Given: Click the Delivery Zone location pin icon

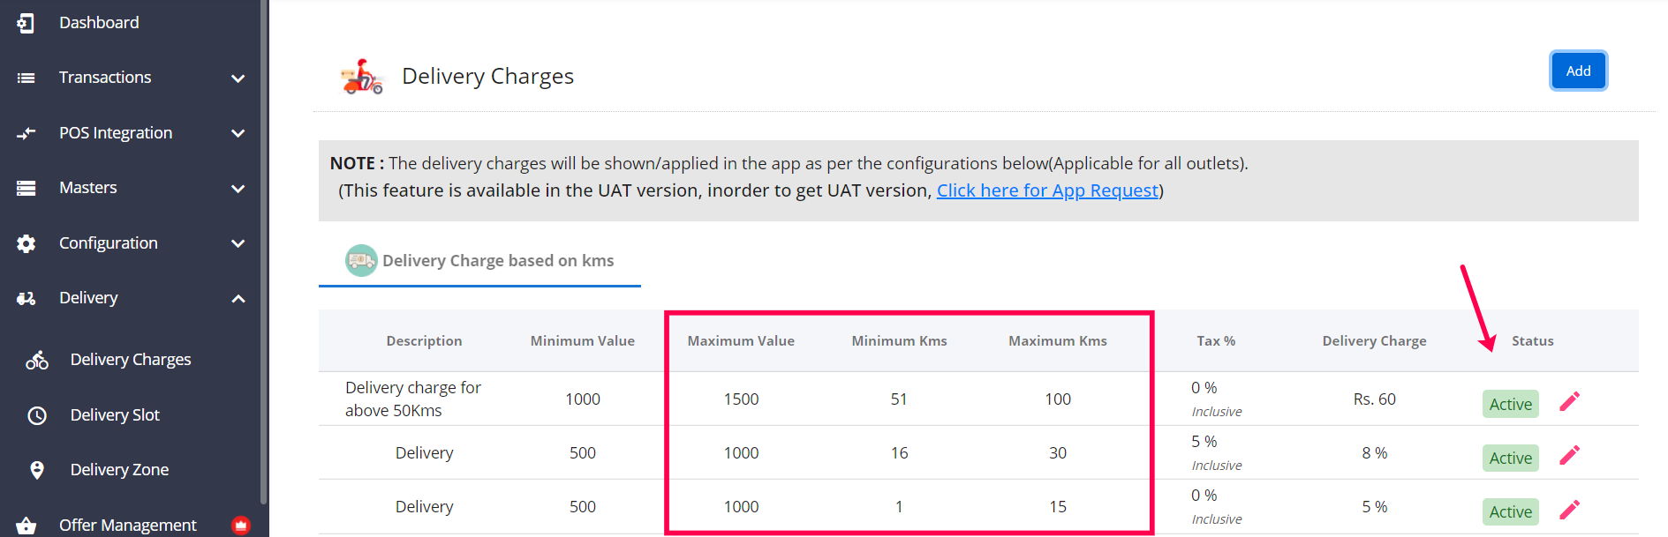Looking at the screenshot, I should (37, 470).
